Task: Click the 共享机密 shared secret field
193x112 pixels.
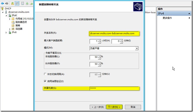Action: point(114,88)
